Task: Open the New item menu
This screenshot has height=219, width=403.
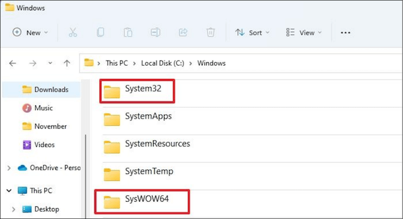Action: point(31,33)
